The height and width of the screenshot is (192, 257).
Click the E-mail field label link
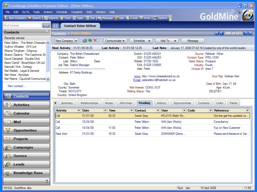[x=137, y=80]
